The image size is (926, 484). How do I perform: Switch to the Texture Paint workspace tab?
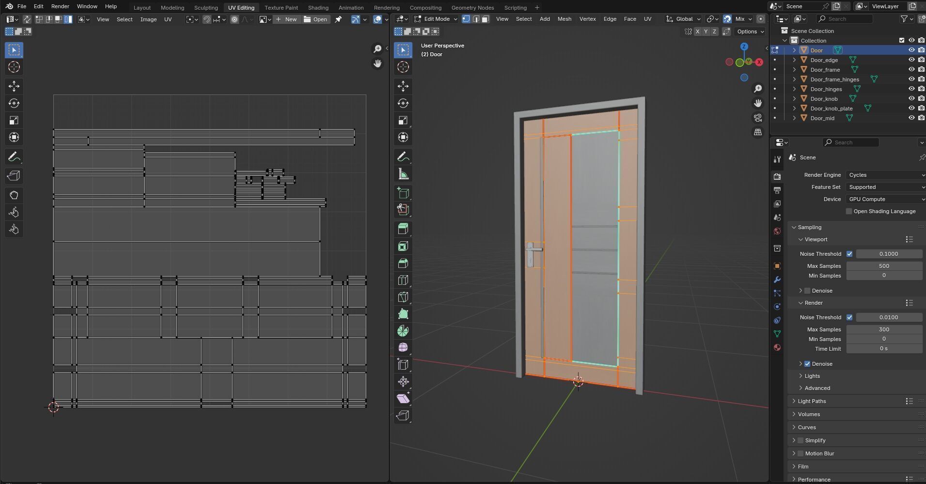pyautogui.click(x=281, y=8)
